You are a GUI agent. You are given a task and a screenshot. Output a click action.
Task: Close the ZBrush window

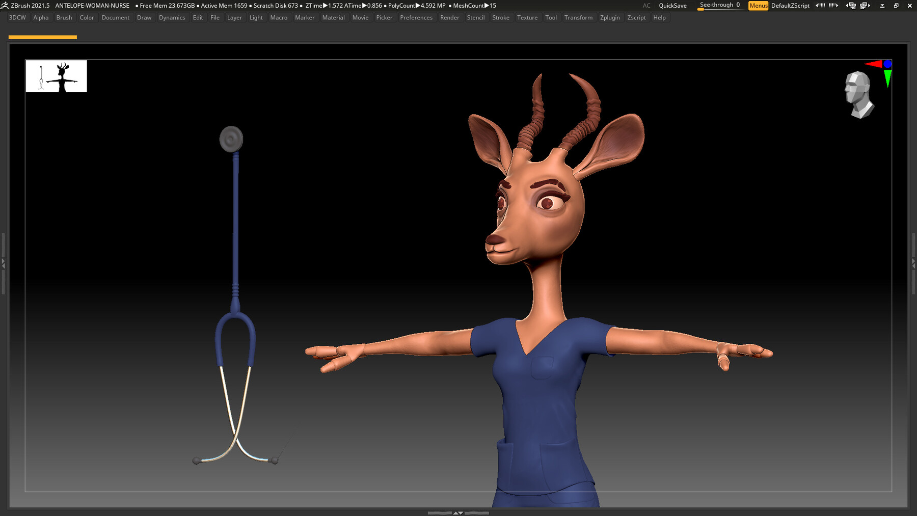coord(909,6)
